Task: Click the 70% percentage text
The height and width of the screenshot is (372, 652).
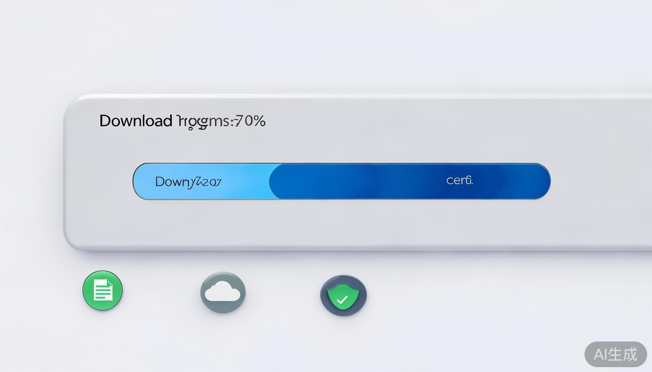Action: point(250,121)
